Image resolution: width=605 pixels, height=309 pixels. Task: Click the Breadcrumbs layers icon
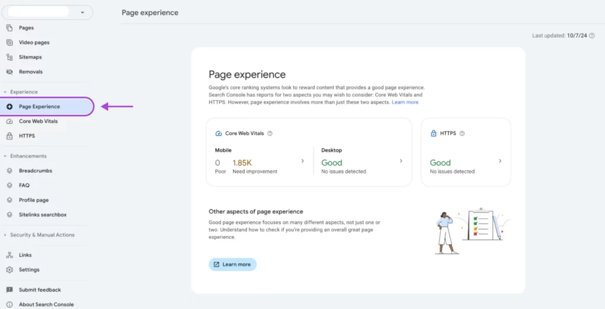pyautogui.click(x=9, y=171)
